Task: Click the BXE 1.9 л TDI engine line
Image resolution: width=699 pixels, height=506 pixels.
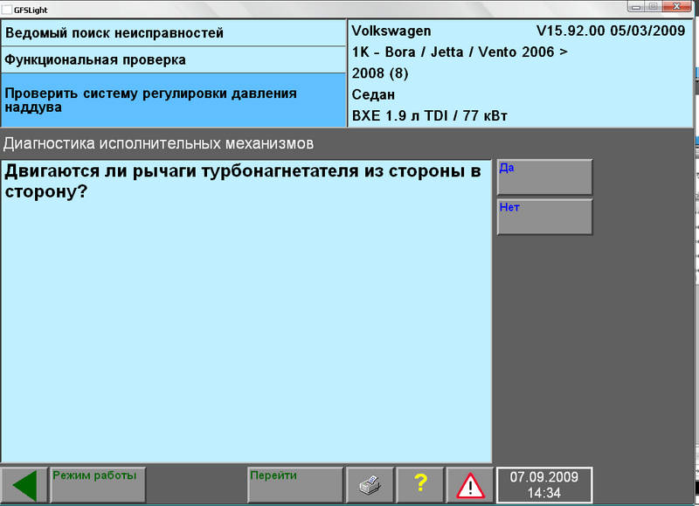Action: tap(430, 116)
